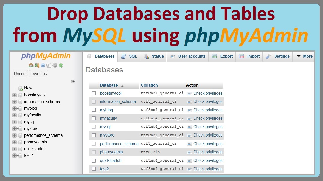Click Check privileges link for phpmyadmin
Viewport: 323px width, 181px height.
(208, 152)
